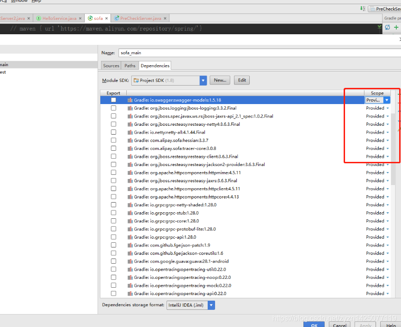The height and width of the screenshot is (327, 401).
Task: Click the library icon beside hessian:3.3.7
Action: coord(130,140)
